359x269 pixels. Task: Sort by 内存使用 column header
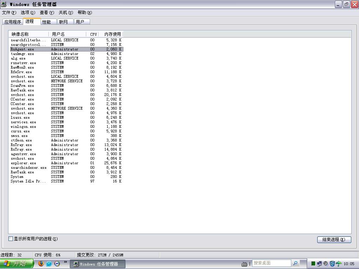[111, 34]
